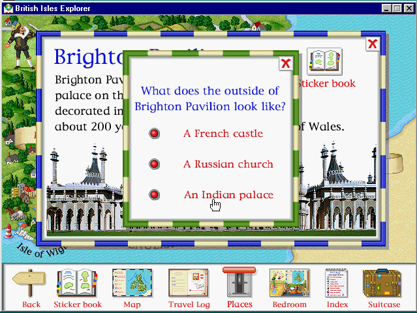This screenshot has height=313, width=417.
Task: Click sticker book icon in Brighton Pavilion panel
Action: point(325,62)
